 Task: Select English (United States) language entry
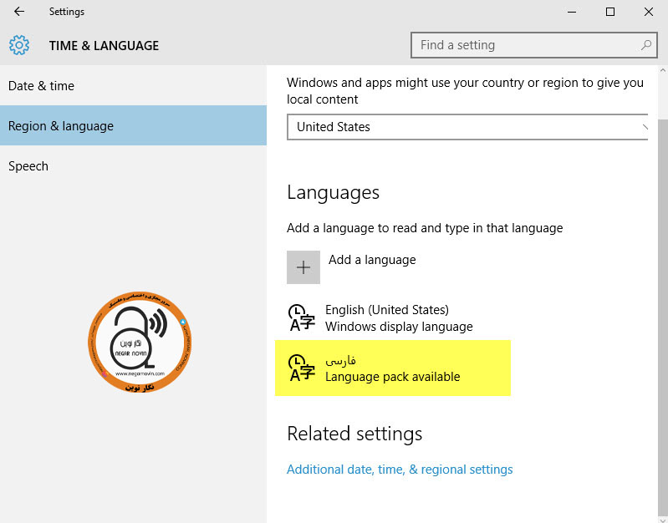393,317
